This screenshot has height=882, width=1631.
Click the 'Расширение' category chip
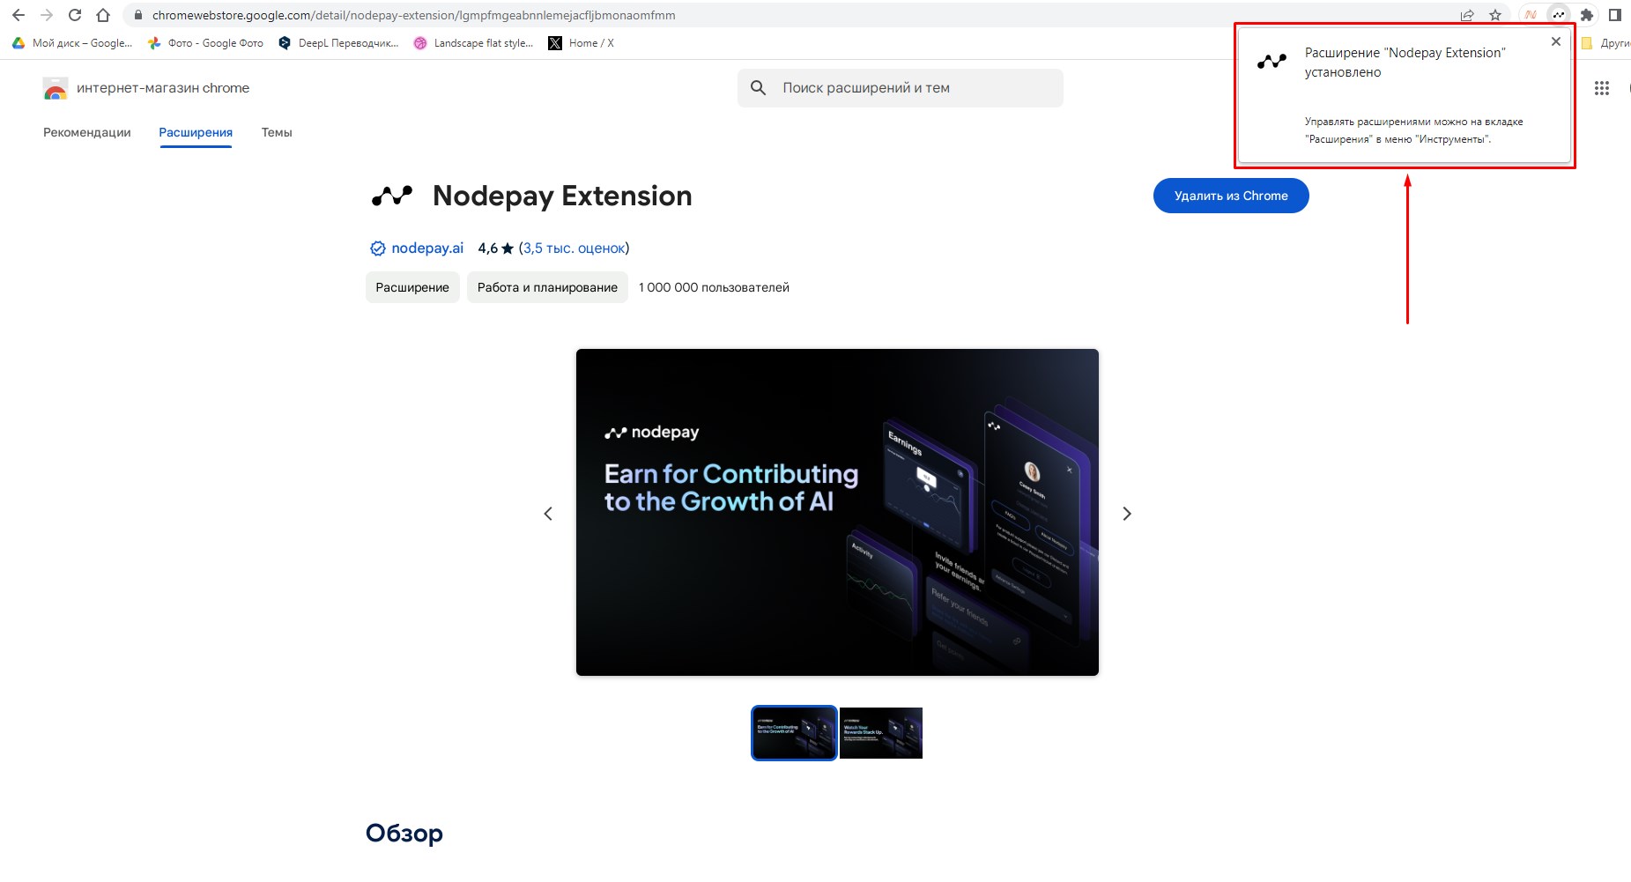(x=412, y=287)
